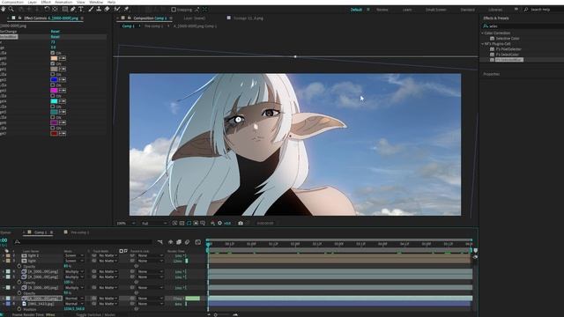Open the parent None dropdown for light 2
This screenshot has height=317, width=564.
tap(150, 255)
